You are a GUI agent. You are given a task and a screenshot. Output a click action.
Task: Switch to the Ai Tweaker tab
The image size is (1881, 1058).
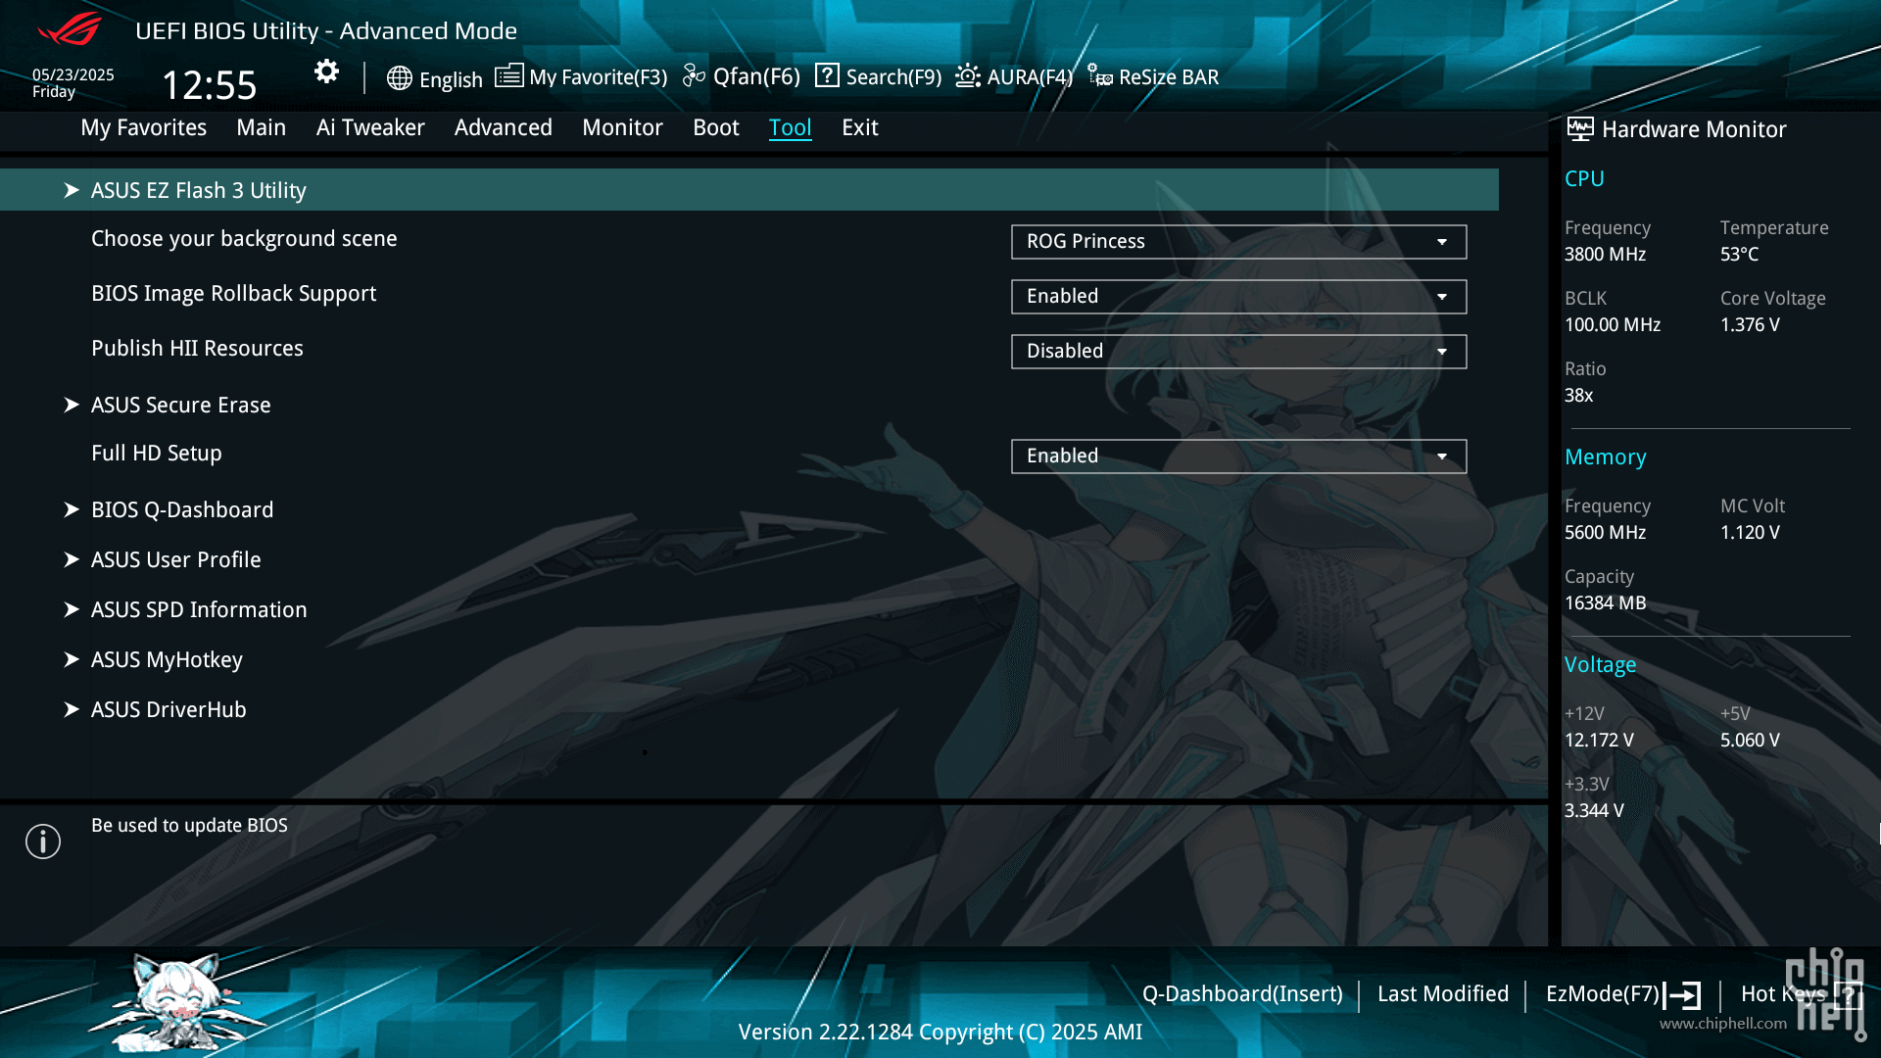pyautogui.click(x=370, y=127)
